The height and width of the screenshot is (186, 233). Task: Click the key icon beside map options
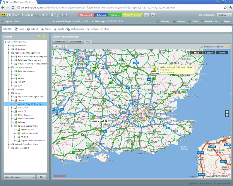tap(227, 47)
